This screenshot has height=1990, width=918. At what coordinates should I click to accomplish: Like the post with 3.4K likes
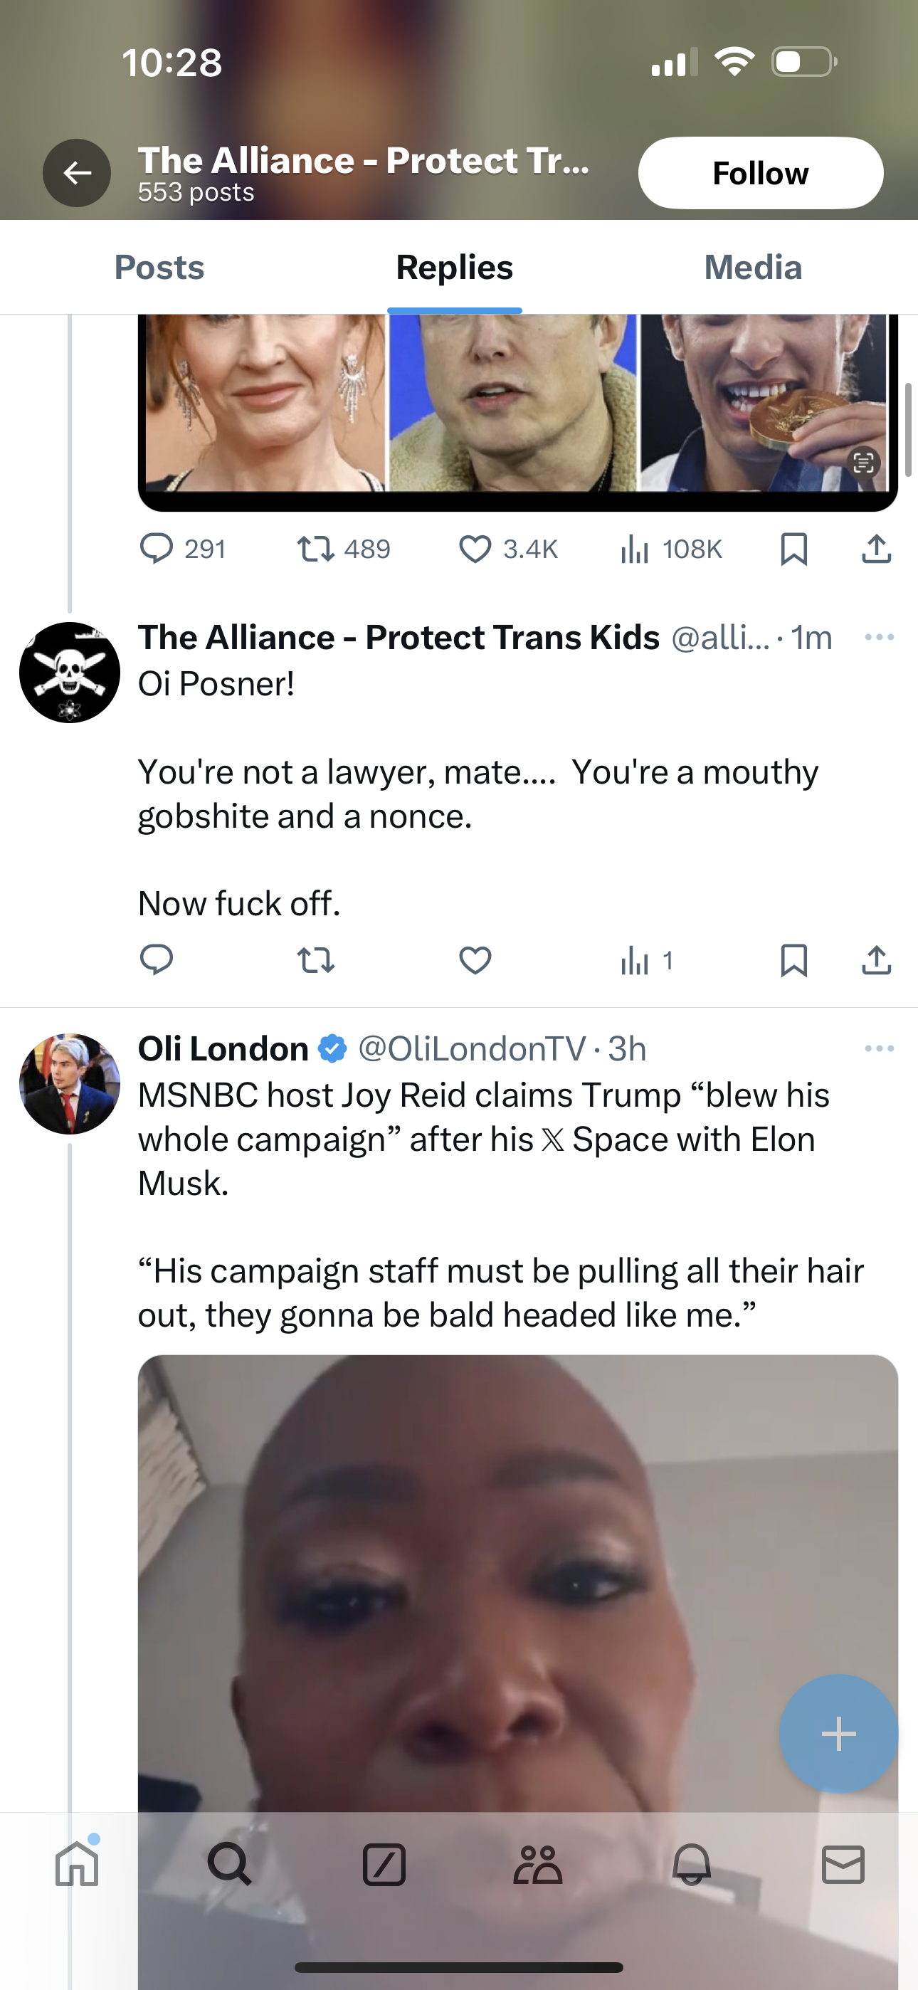[475, 549]
